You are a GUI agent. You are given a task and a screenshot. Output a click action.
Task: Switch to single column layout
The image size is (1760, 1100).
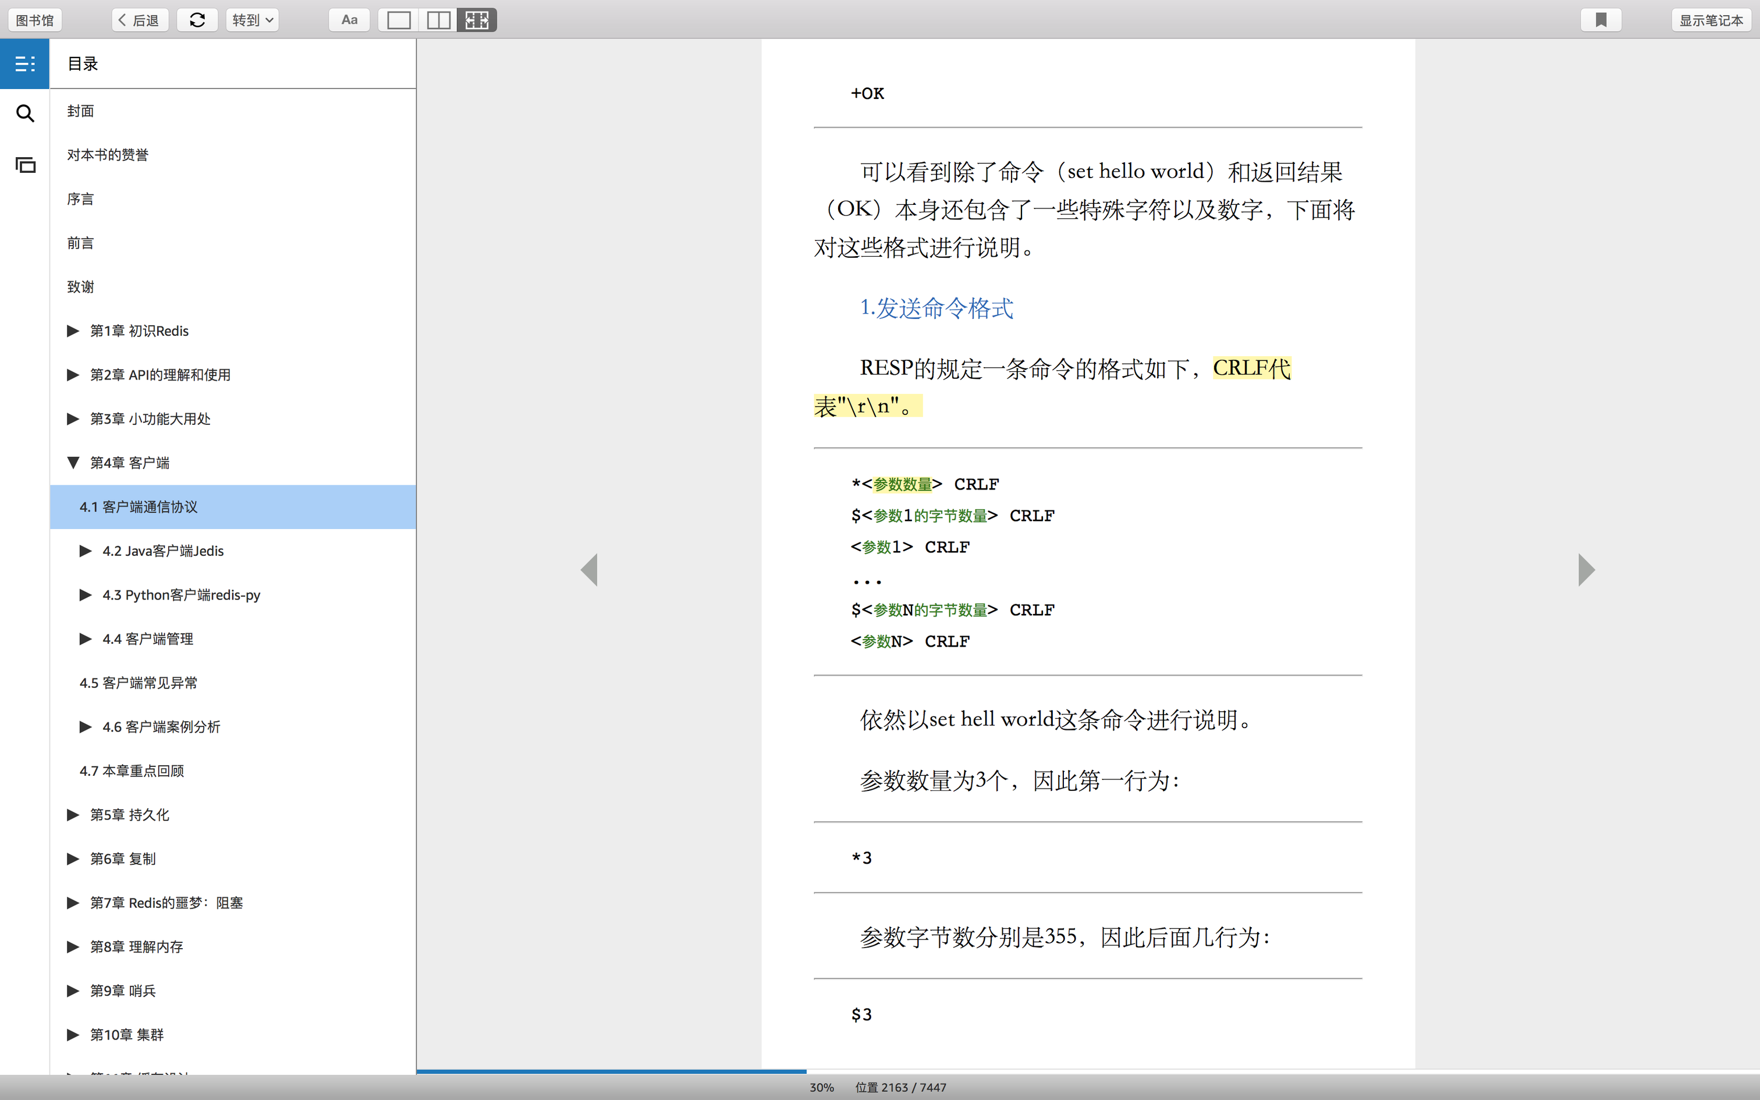399,20
